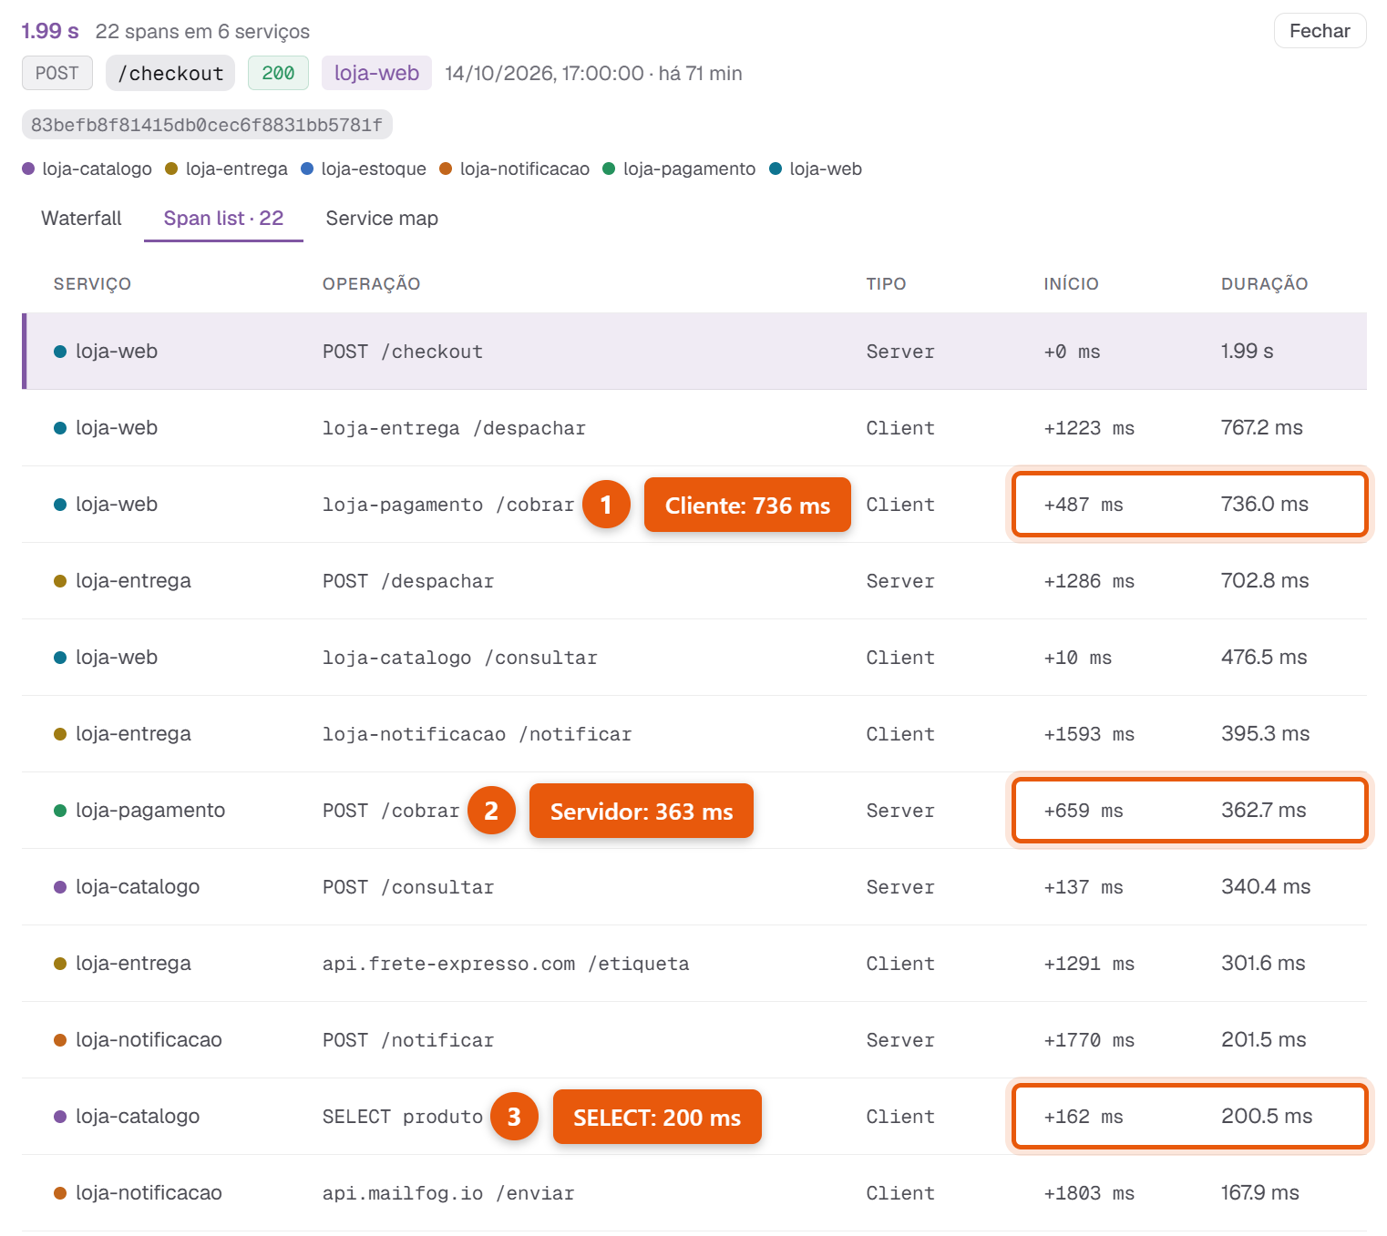Click the +487 ms start offset
This screenshot has width=1387, height=1236.
(x=1083, y=505)
